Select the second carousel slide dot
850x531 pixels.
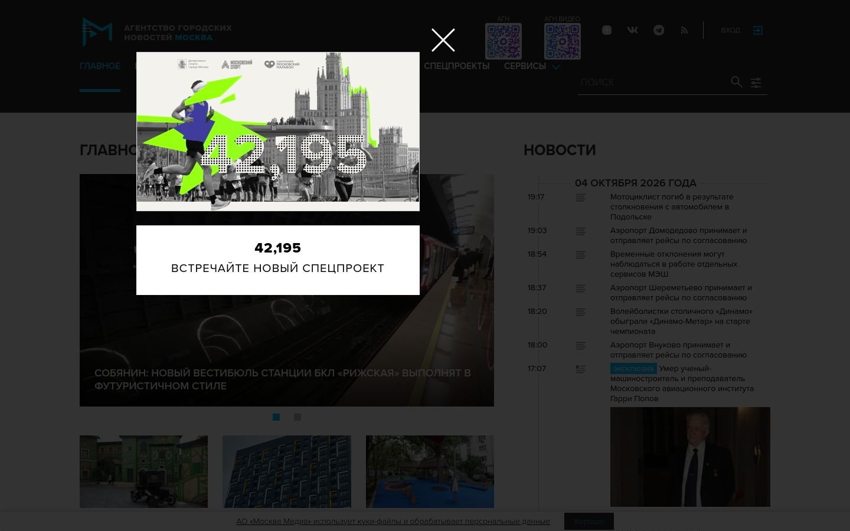[x=297, y=417]
